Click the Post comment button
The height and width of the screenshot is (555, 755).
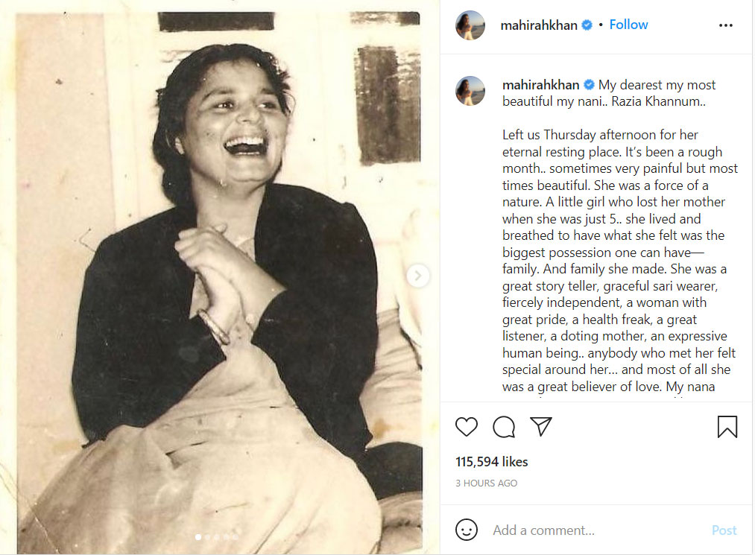click(724, 530)
